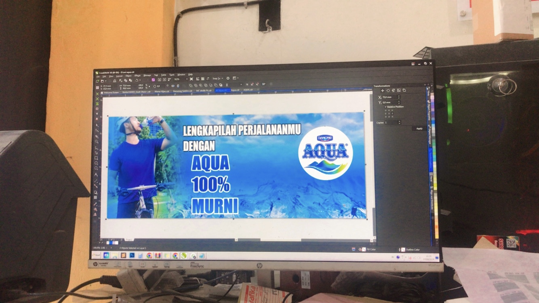Open the File menu
This screenshot has width=539, height=303.
click(x=97, y=76)
